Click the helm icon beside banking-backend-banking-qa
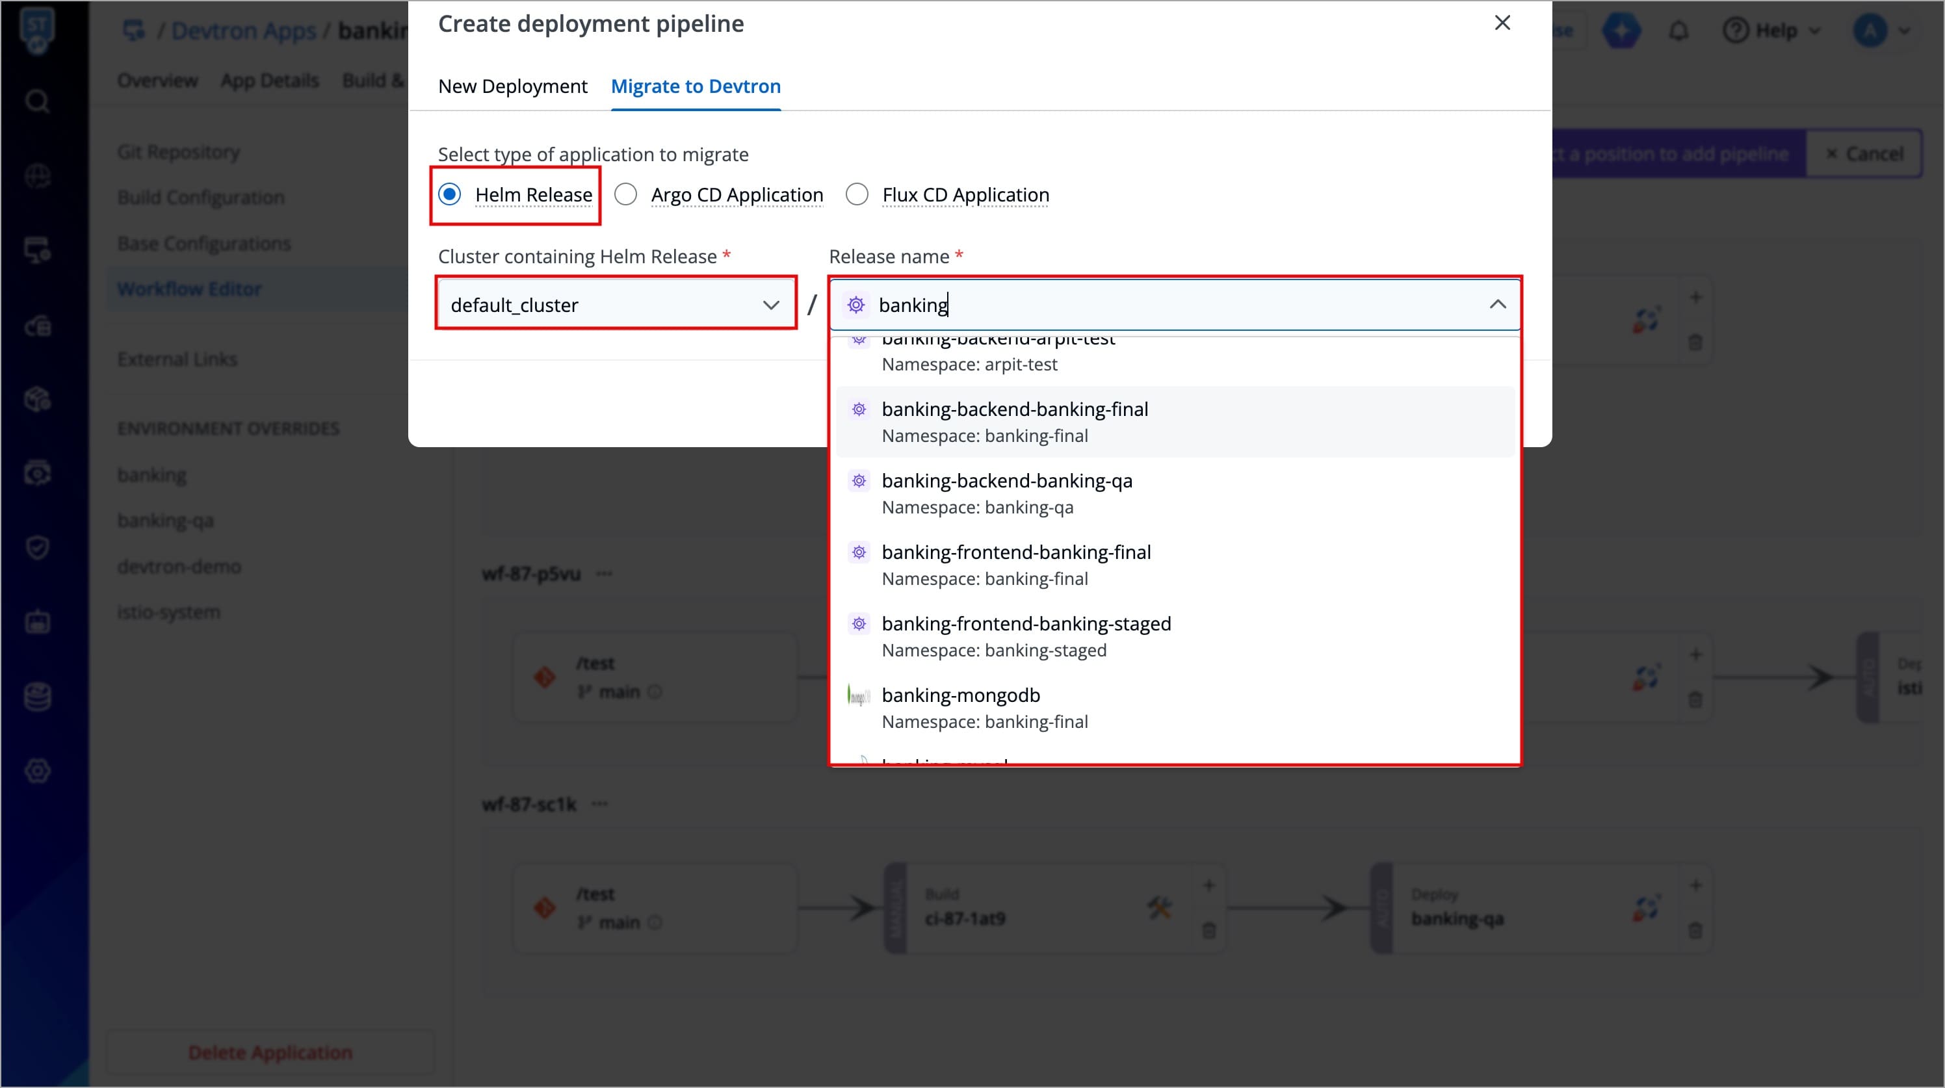 (859, 481)
